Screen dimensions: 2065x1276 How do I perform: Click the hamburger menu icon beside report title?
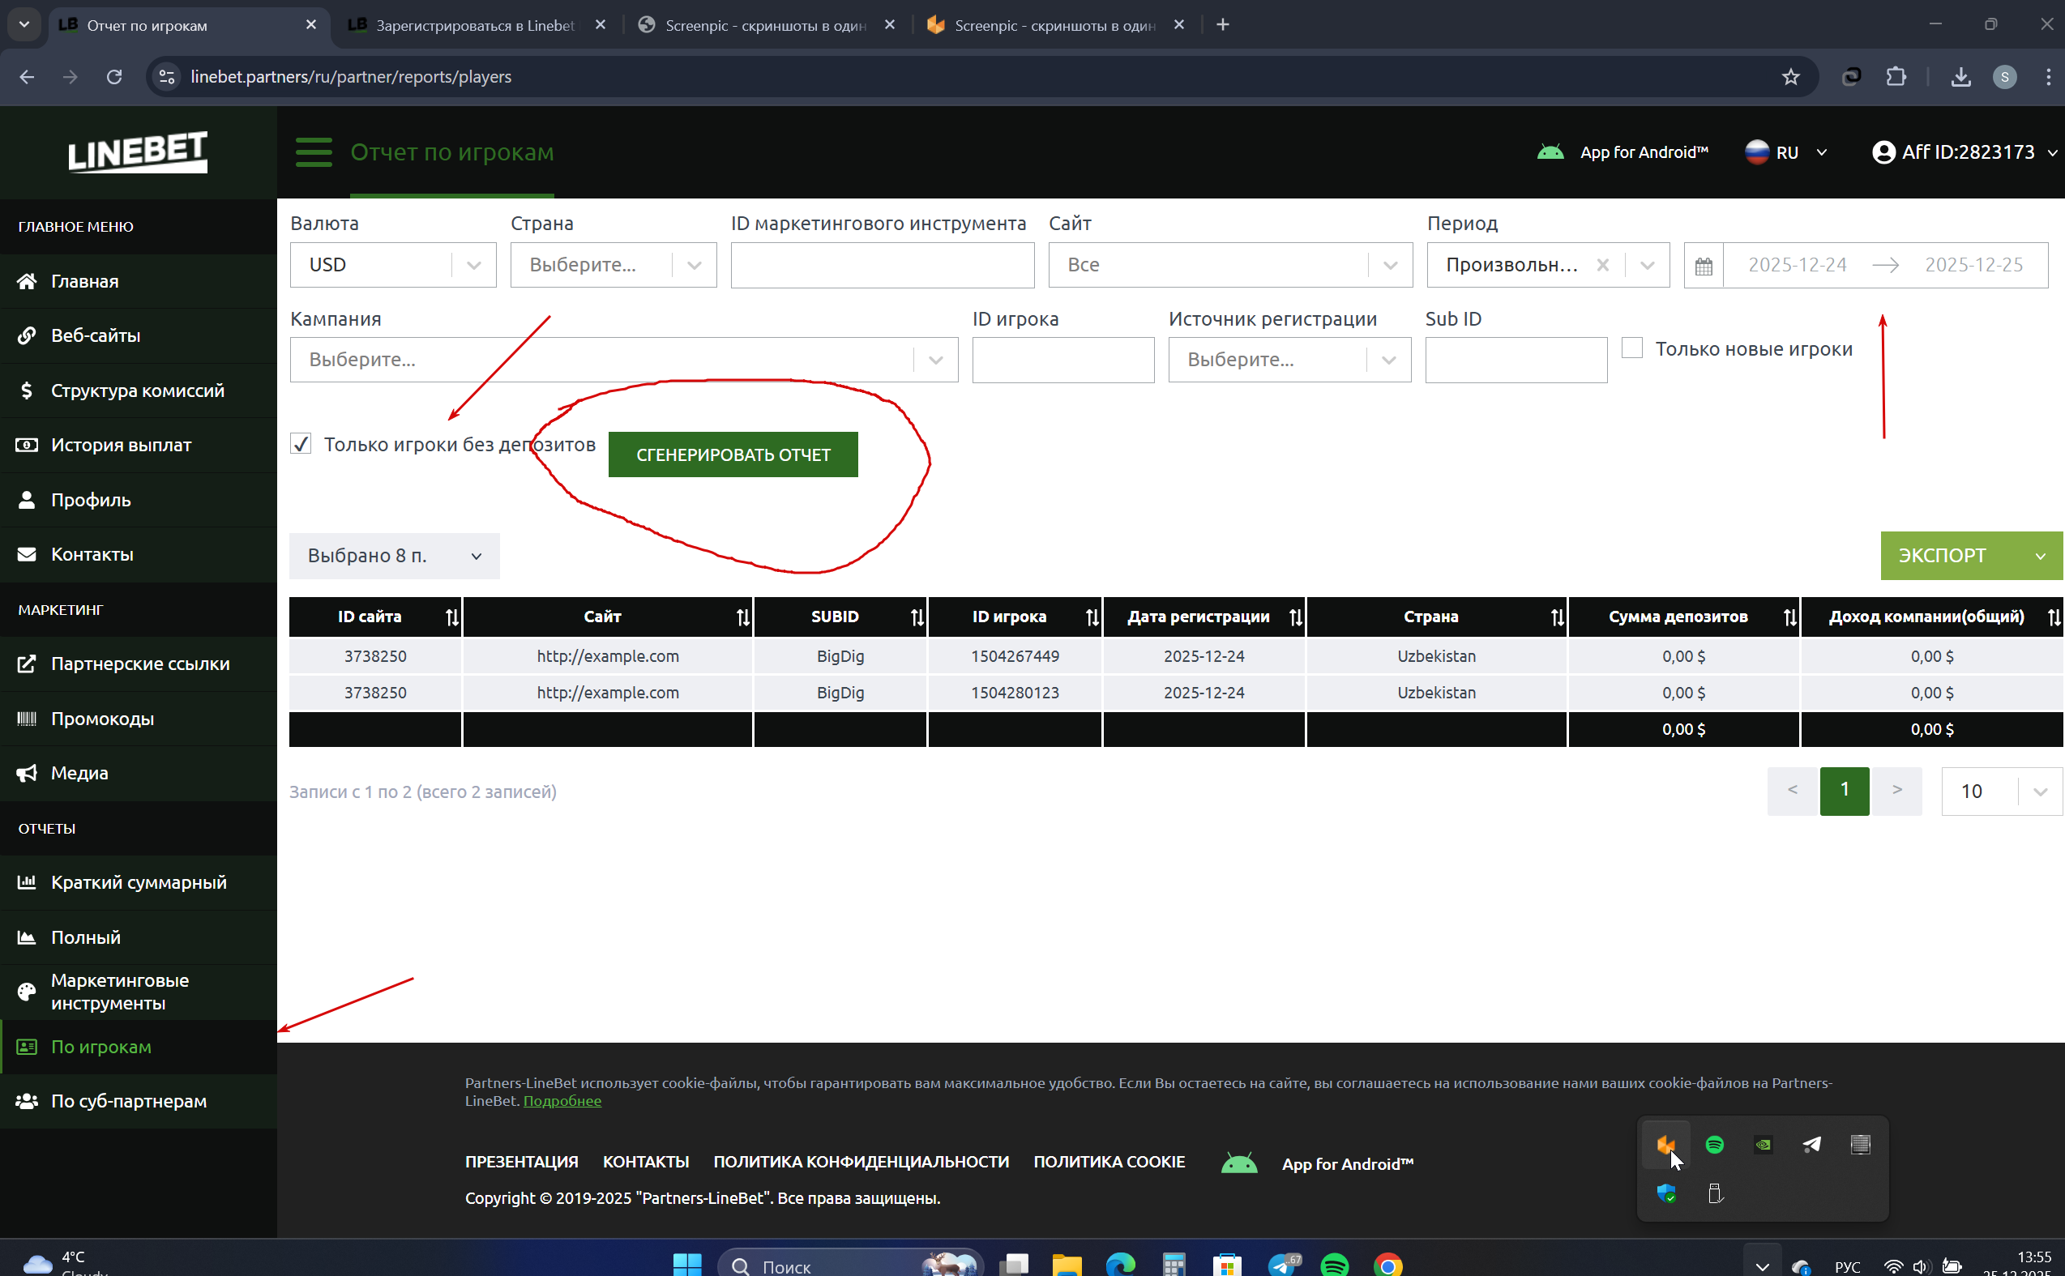pyautogui.click(x=313, y=153)
